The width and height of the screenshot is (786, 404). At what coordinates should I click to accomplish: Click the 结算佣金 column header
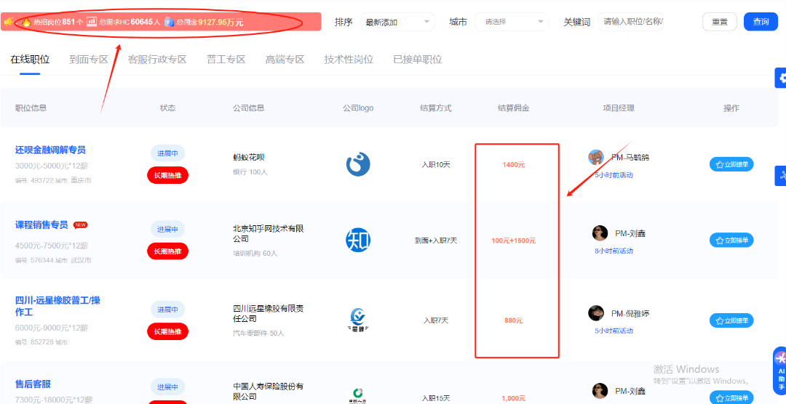(514, 108)
